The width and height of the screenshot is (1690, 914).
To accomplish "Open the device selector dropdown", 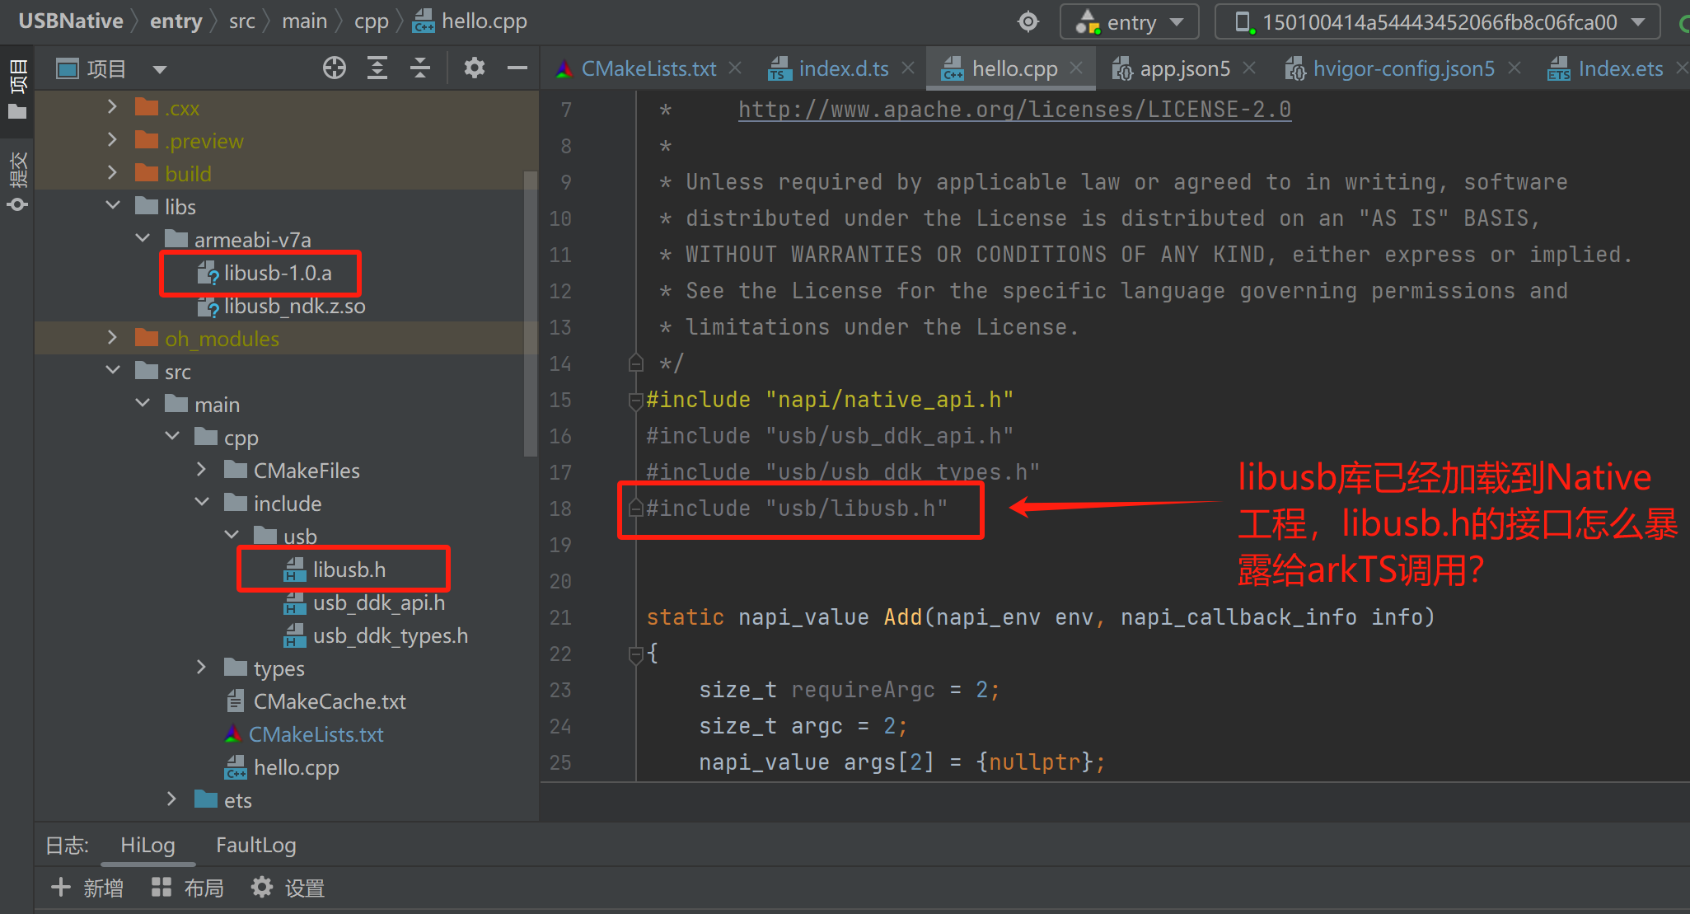I will (1438, 22).
